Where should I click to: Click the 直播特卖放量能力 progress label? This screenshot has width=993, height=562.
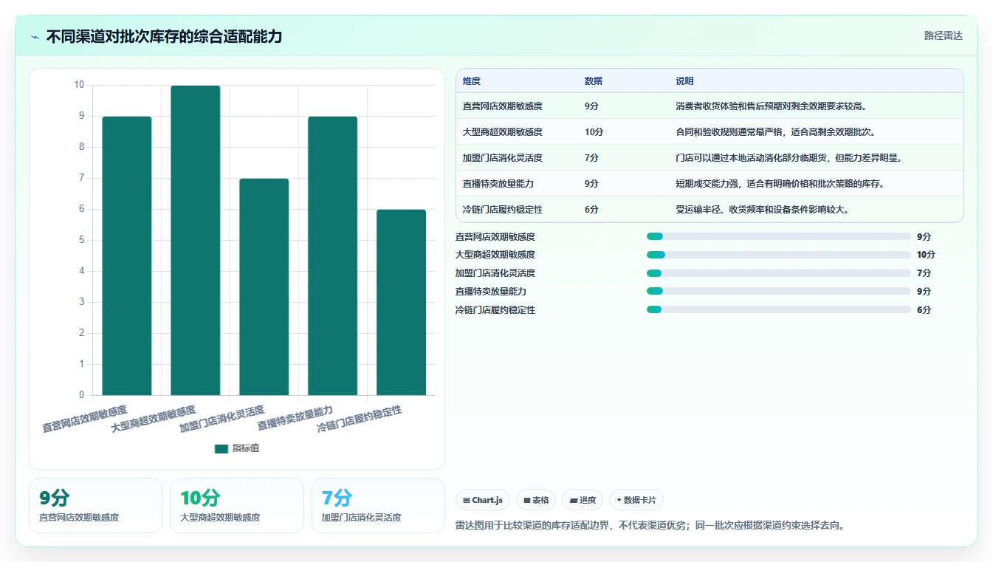point(491,291)
